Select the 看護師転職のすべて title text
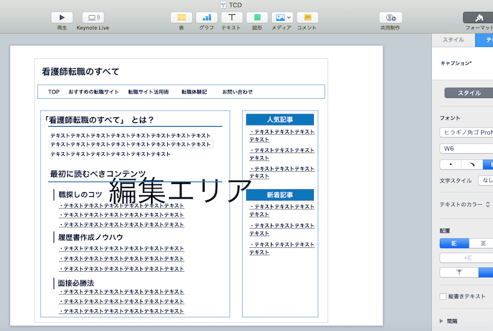The width and height of the screenshot is (493, 331). click(x=81, y=72)
